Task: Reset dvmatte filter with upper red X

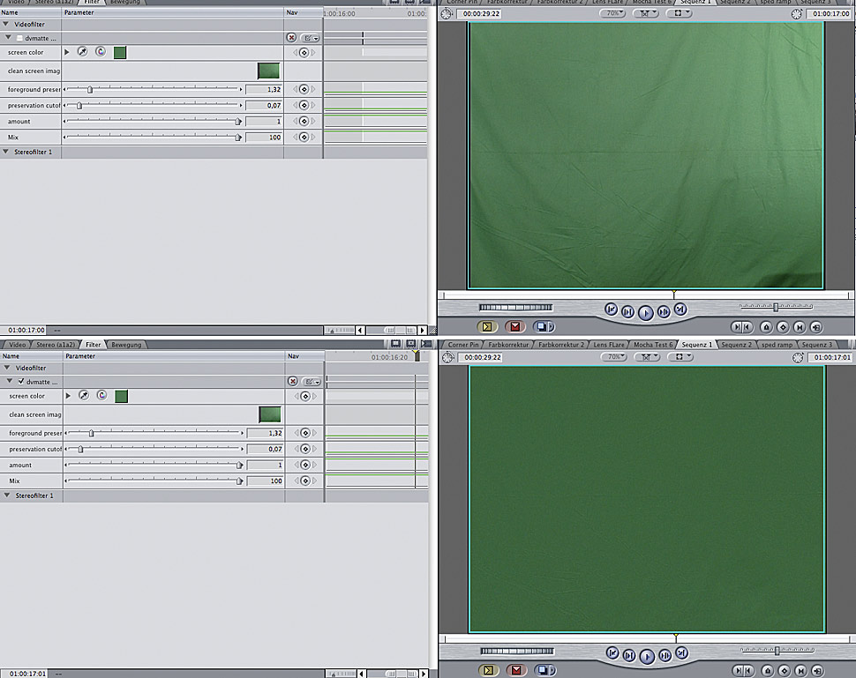Action: [x=291, y=38]
